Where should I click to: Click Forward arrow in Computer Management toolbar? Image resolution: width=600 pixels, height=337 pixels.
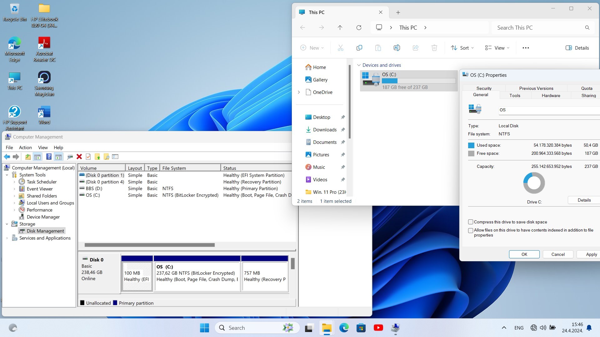tap(16, 157)
